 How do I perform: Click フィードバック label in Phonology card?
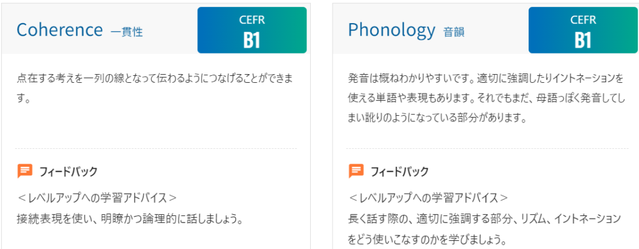[x=400, y=172]
